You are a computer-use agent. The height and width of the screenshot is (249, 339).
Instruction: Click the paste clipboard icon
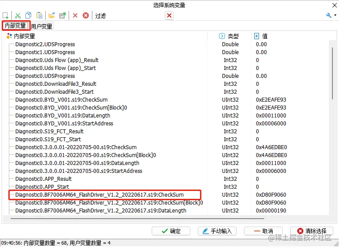39,15
